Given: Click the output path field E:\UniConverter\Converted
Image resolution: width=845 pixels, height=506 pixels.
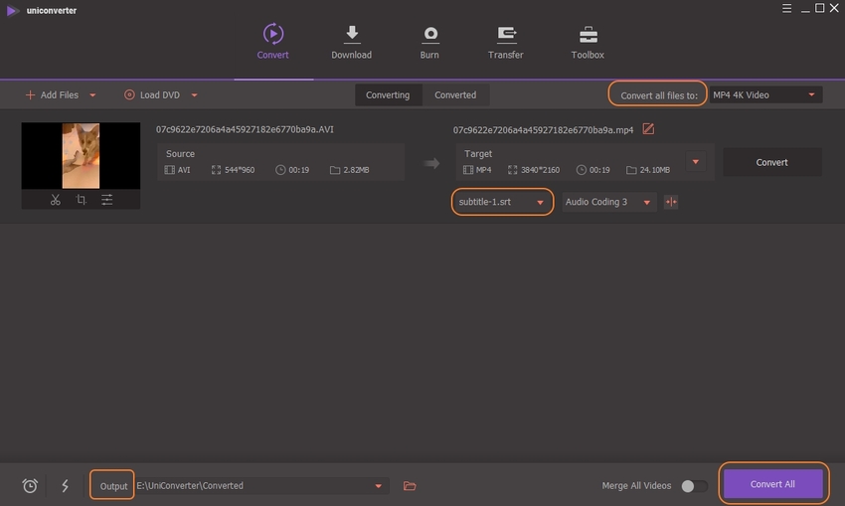Looking at the screenshot, I should tap(253, 485).
